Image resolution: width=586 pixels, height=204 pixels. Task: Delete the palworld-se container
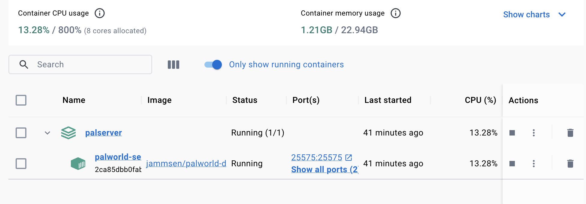[x=570, y=164]
